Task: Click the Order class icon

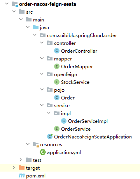Action: [x=57, y=97]
